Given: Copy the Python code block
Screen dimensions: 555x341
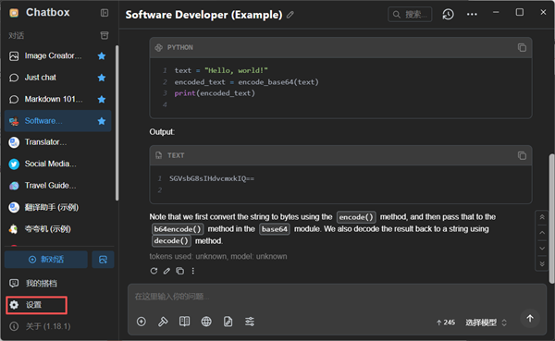Looking at the screenshot, I should (x=522, y=47).
